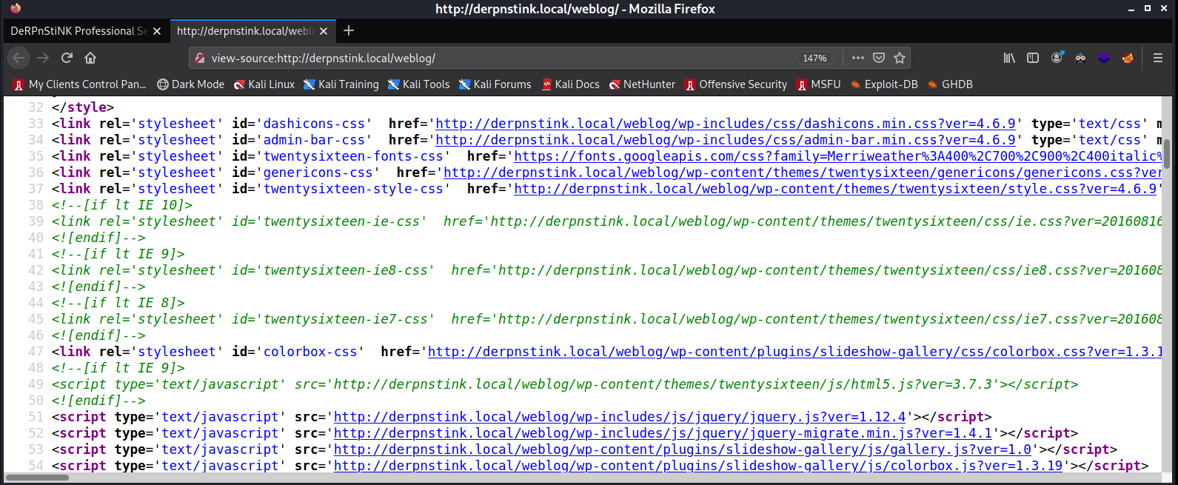Open the Library icon in the toolbar

click(x=1009, y=58)
